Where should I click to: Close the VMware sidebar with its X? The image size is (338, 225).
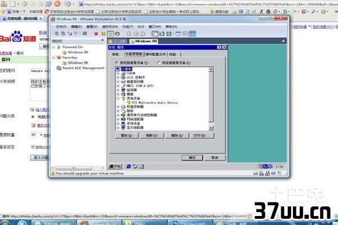[103, 40]
